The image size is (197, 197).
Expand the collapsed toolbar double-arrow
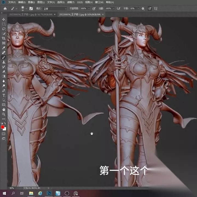pyautogui.click(x=2, y=13)
